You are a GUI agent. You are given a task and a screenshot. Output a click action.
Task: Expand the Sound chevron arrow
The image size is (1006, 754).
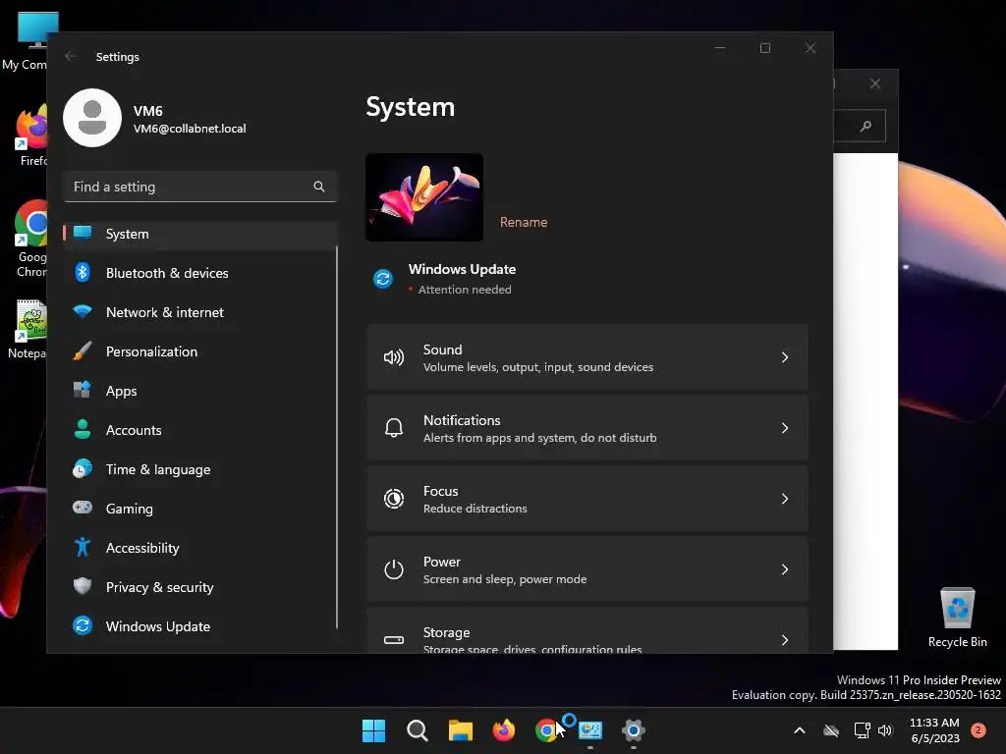785,357
